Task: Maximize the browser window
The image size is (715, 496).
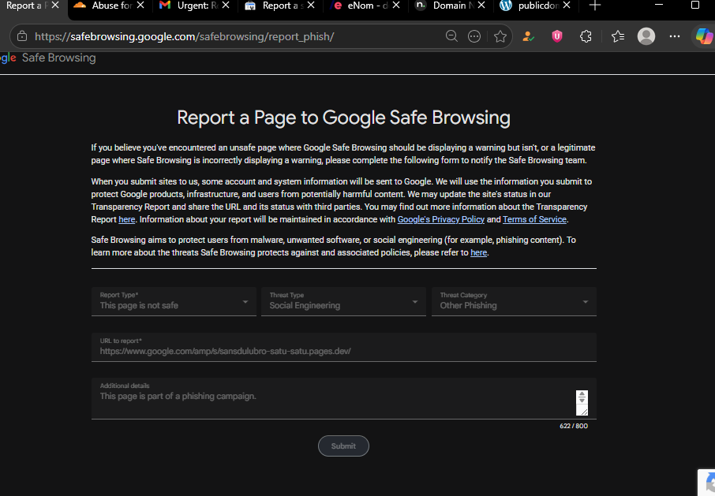Action: (x=695, y=5)
